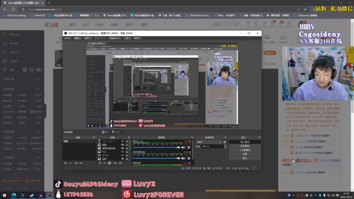
Task: Click 退出 in OBS controls
Action: [x=245, y=158]
